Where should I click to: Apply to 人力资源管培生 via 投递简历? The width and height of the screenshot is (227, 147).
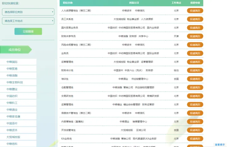pos(195,11)
